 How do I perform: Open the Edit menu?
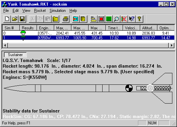click(16, 11)
